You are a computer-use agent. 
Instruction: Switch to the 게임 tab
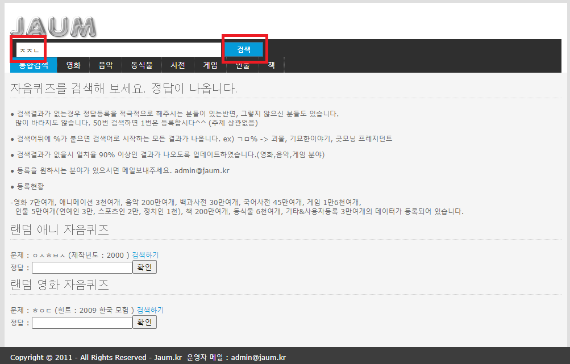click(210, 65)
